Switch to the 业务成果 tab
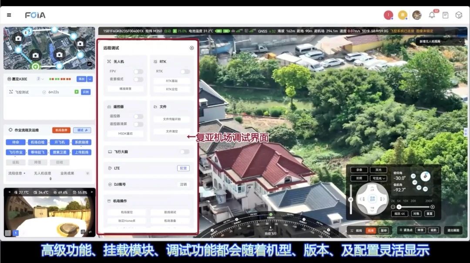 (x=67, y=173)
